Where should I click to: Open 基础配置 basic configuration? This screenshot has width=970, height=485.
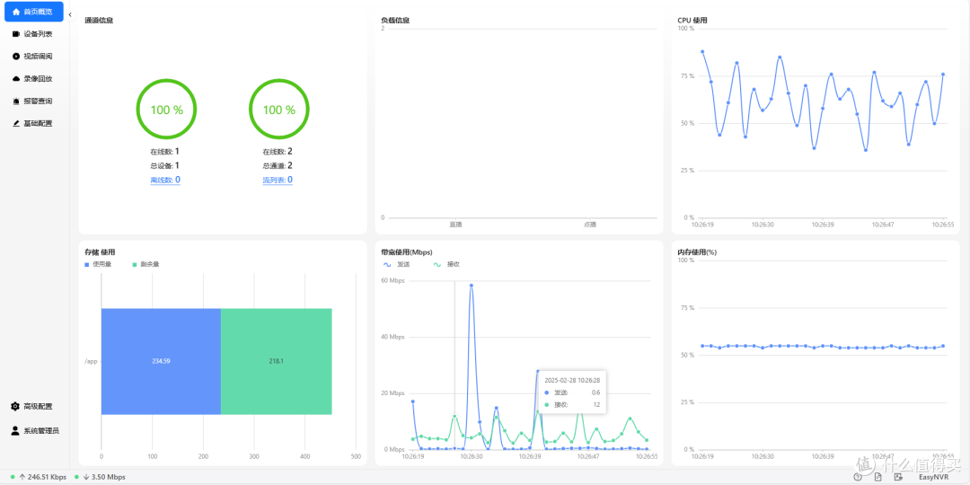coord(34,123)
